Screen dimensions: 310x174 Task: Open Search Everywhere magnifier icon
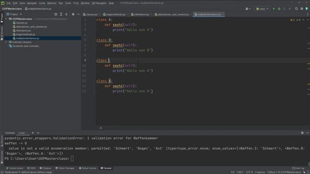[296, 9]
